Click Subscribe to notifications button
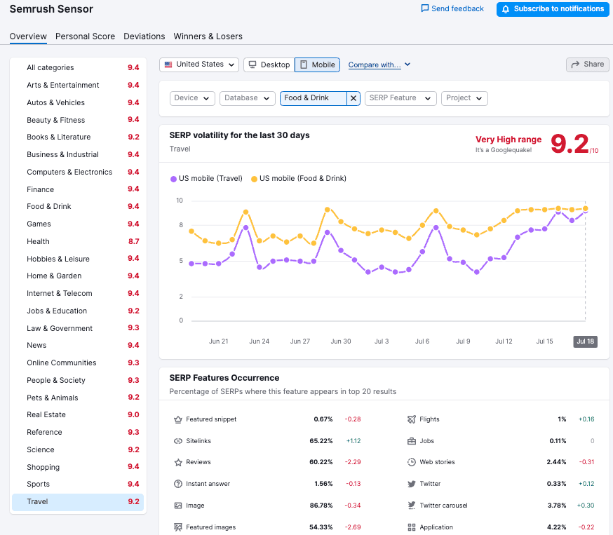The height and width of the screenshot is (535, 613). [552, 9]
